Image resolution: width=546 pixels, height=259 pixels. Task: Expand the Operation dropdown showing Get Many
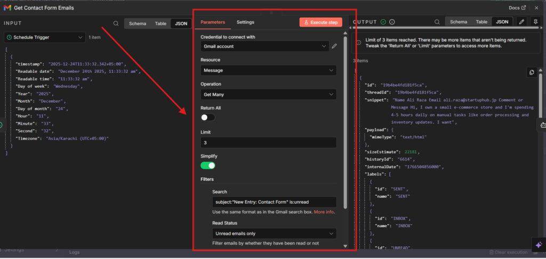click(x=269, y=95)
